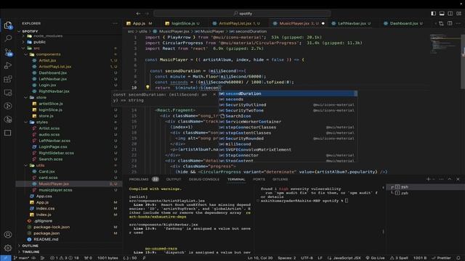Click the editor minimap
The width and height of the screenshot is (465, 261).
coord(445,44)
